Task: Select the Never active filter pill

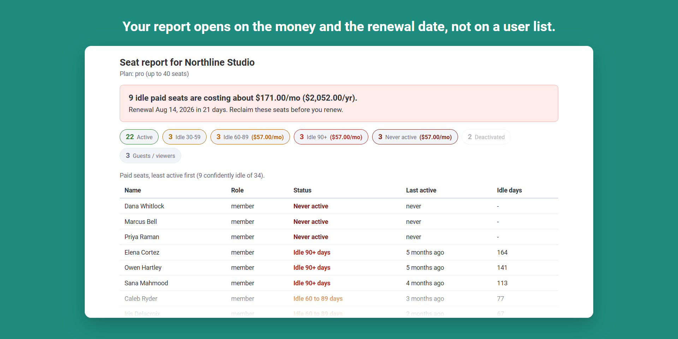Action: 415,137
